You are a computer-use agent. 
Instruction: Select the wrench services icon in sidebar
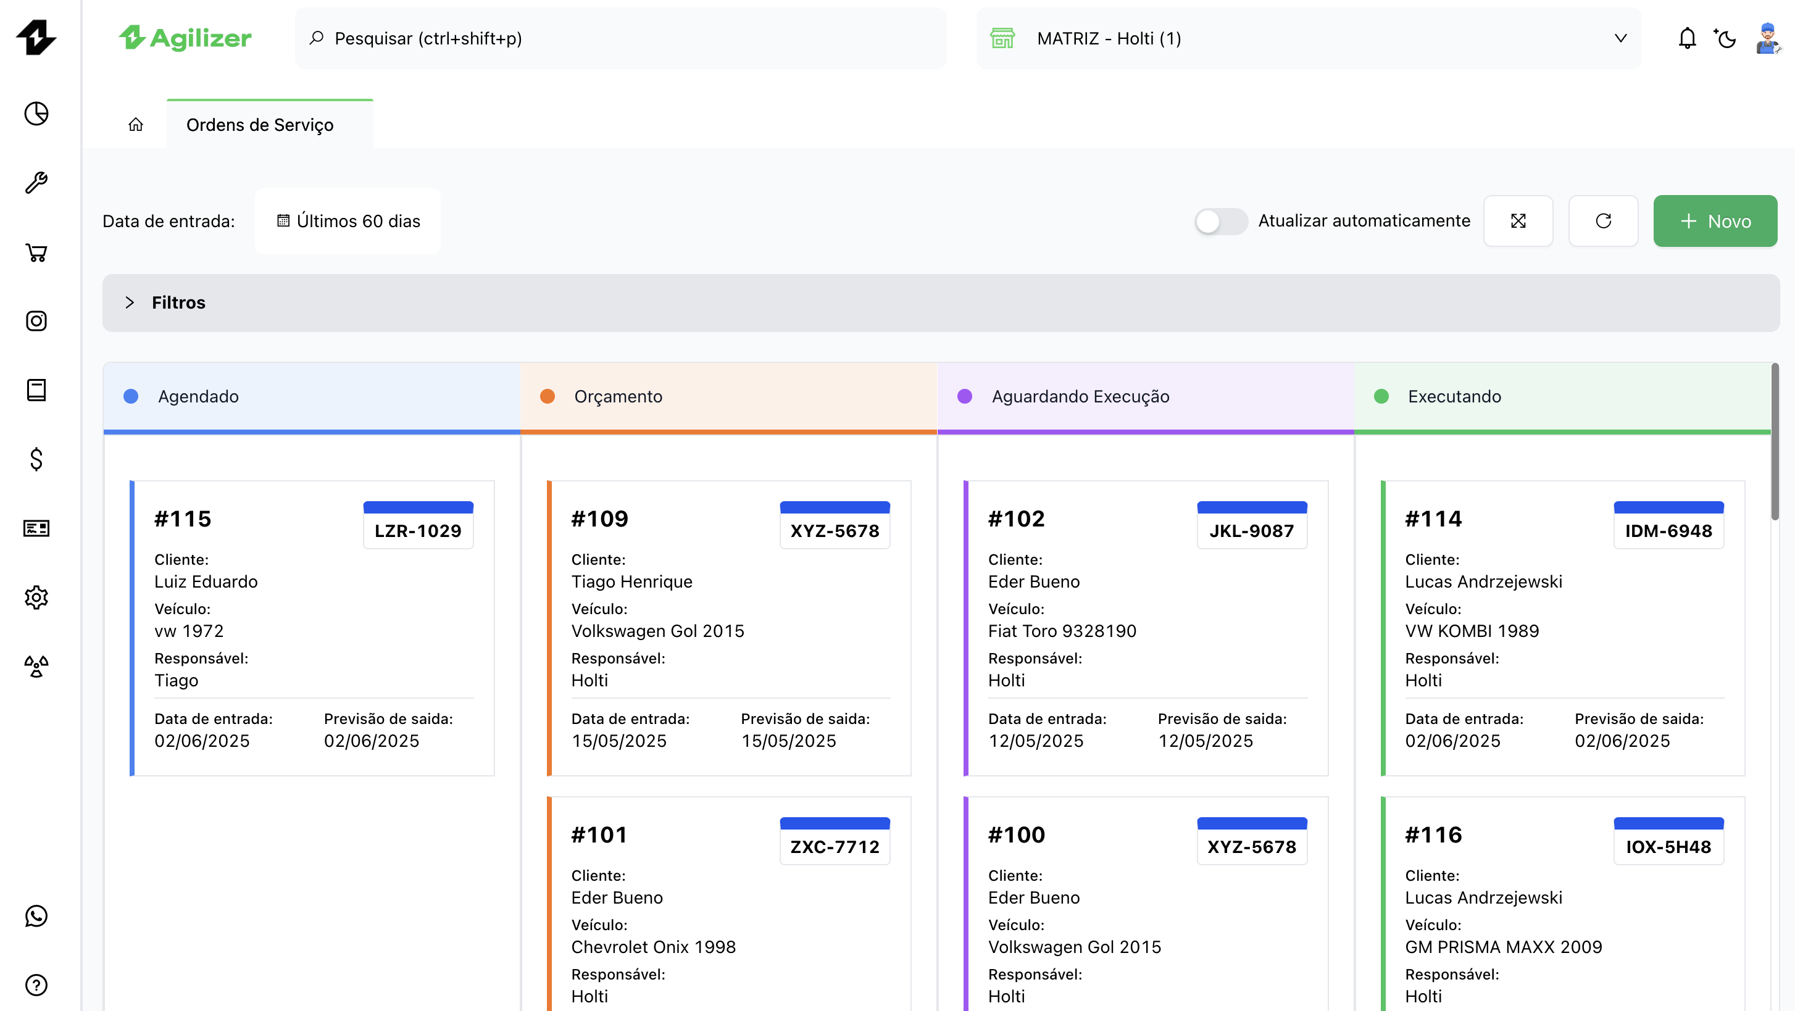(x=36, y=183)
